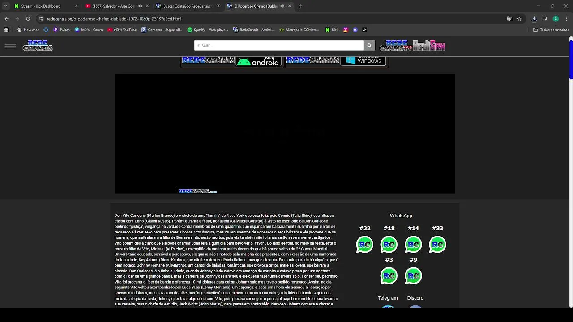Viewport: 573px width, 322px height.
Task: Open Início - Canva bookmark
Action: click(89, 30)
